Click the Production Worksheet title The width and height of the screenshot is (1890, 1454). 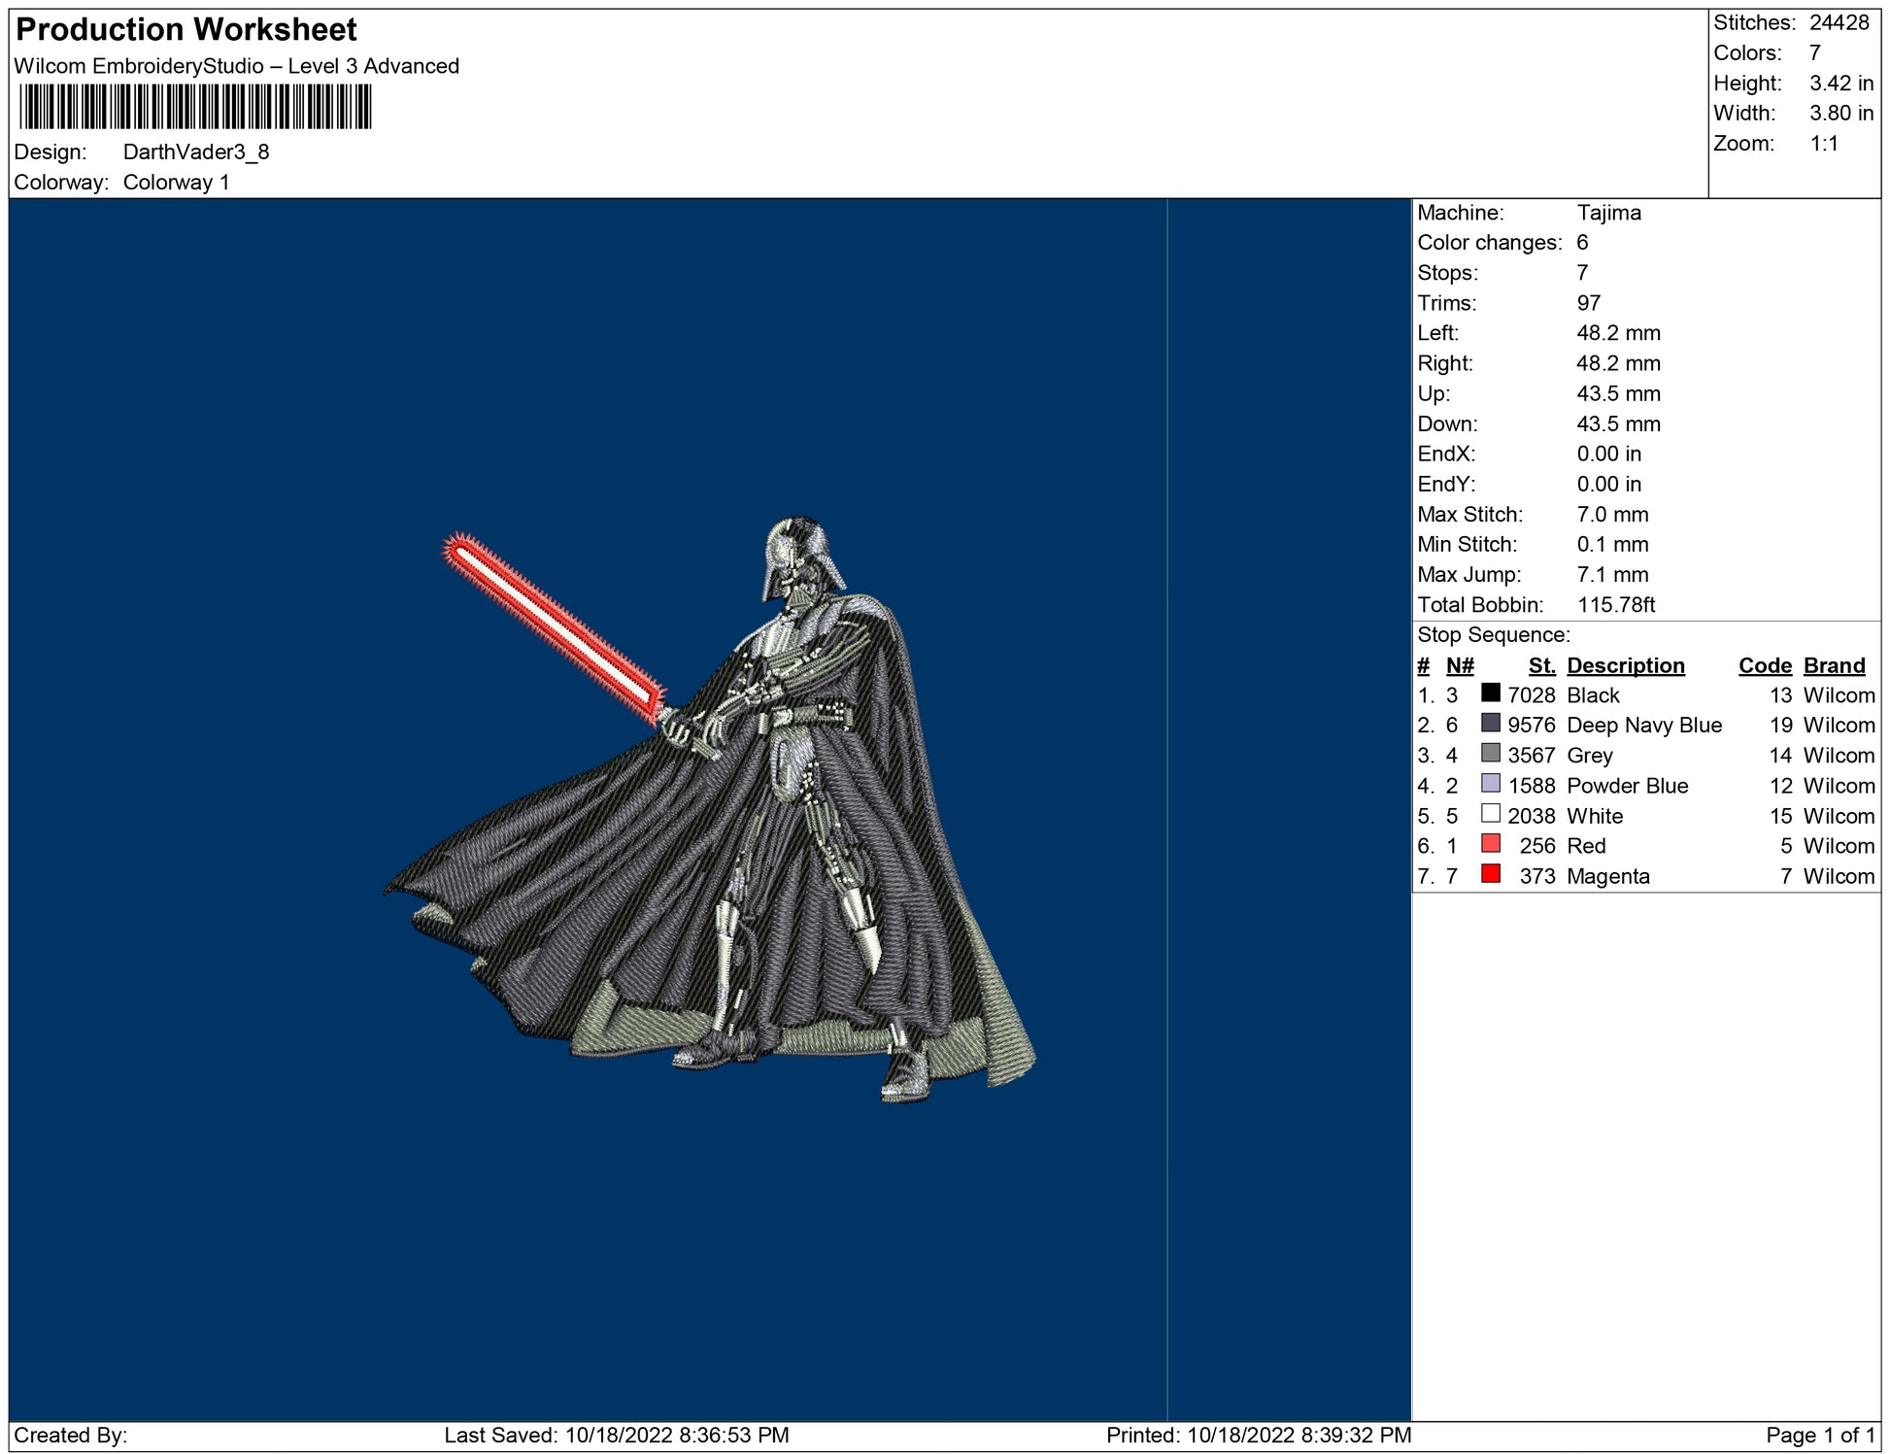point(186,30)
